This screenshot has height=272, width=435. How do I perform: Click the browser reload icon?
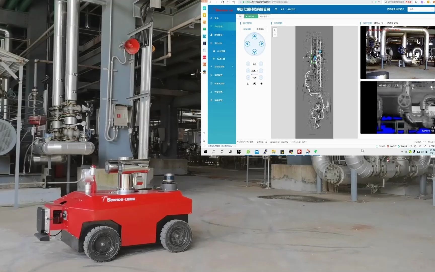pos(222,2)
